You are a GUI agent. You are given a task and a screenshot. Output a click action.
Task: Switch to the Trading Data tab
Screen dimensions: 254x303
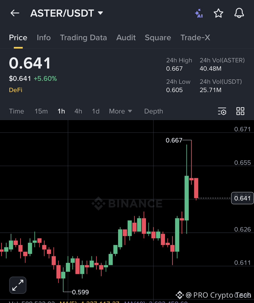[83, 37]
